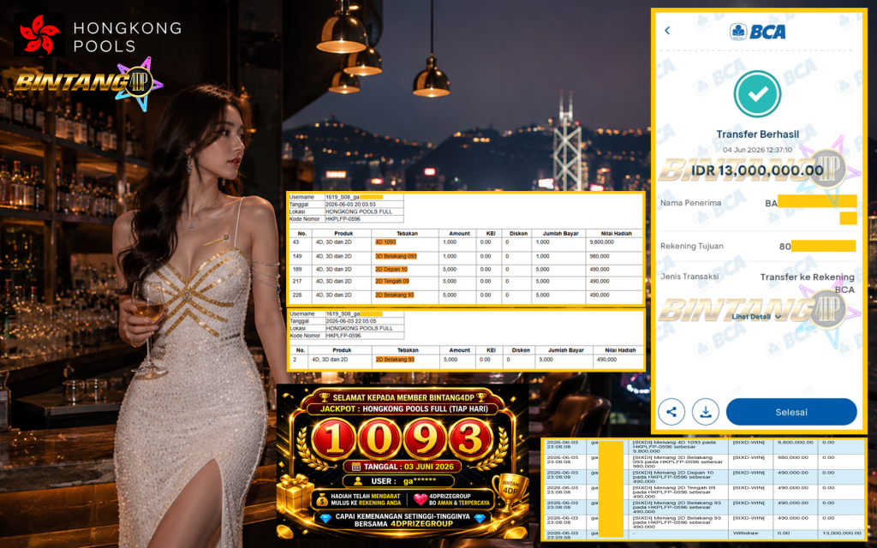
Task: Tap the back arrow on BCA receipt
Action: pos(666,31)
